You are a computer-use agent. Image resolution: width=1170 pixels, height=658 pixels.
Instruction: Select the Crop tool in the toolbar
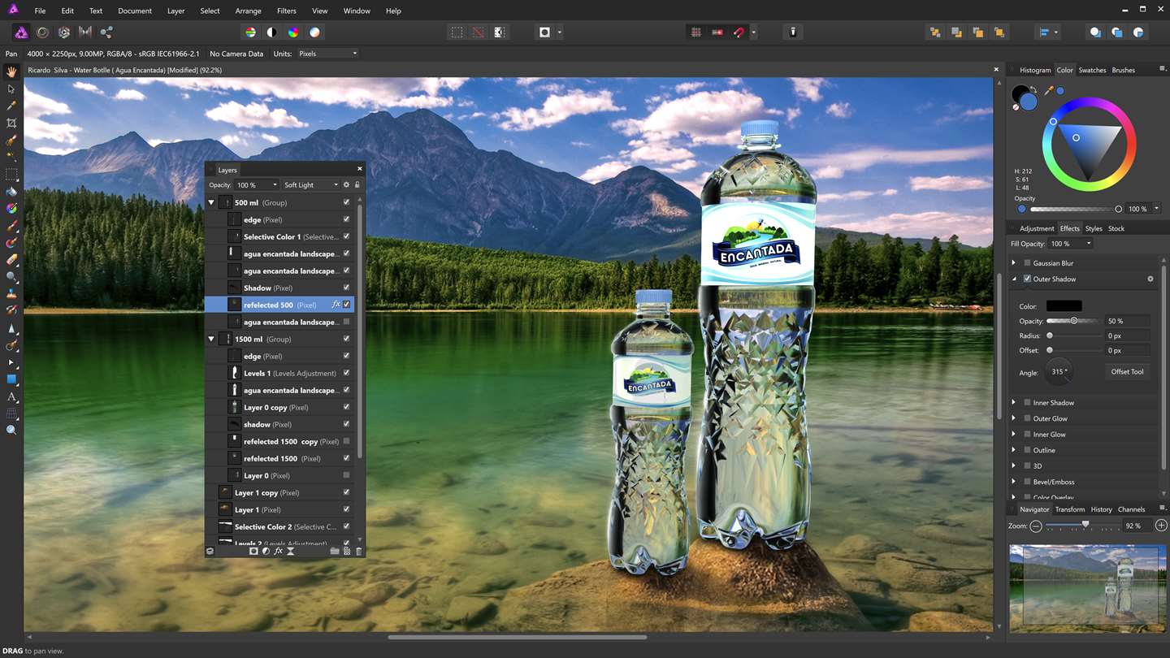point(11,123)
